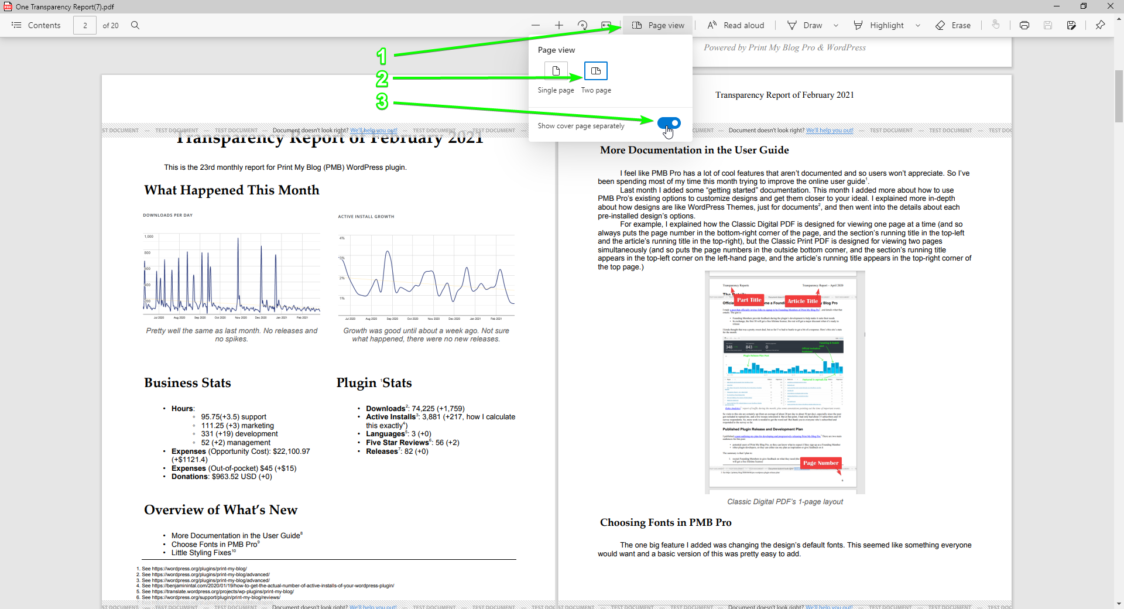This screenshot has width=1124, height=609.
Task: Start Read aloud for the document
Action: click(x=735, y=25)
